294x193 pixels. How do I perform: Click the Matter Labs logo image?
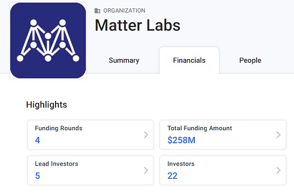click(x=48, y=40)
